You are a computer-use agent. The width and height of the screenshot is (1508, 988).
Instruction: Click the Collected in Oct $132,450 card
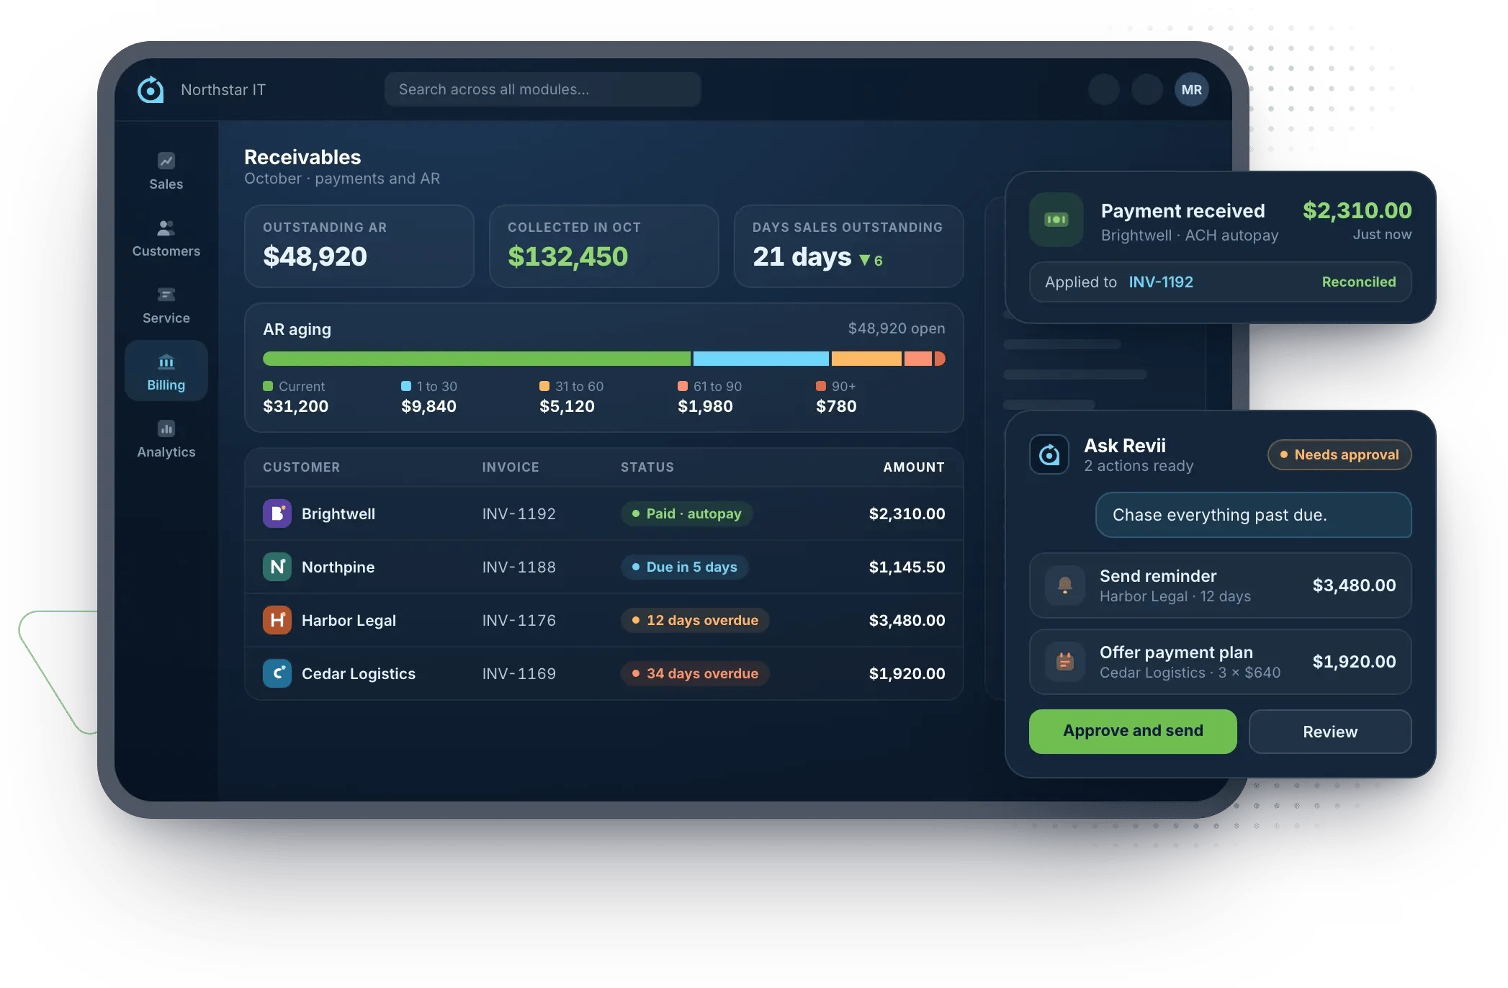(x=604, y=246)
